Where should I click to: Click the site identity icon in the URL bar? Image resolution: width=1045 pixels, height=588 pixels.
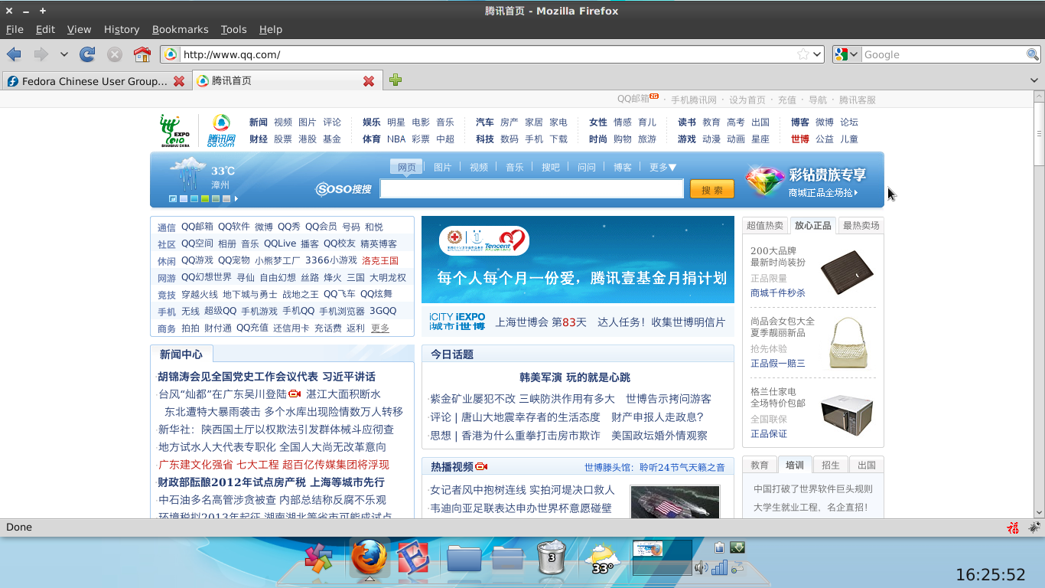(x=171, y=54)
